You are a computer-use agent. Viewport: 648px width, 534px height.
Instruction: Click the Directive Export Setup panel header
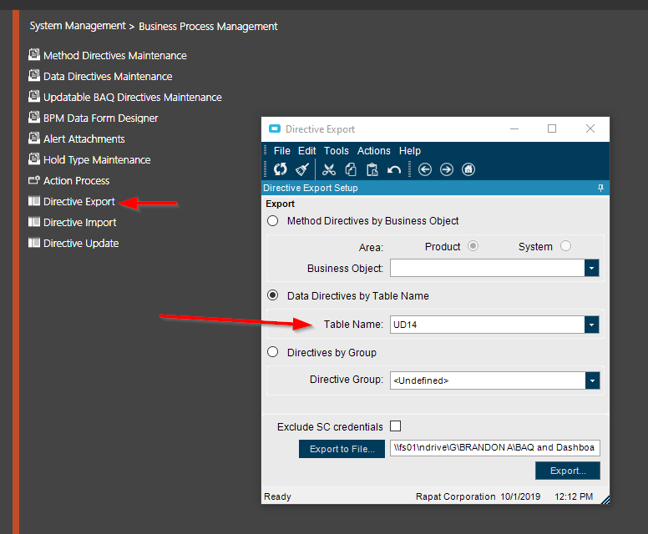[435, 188]
